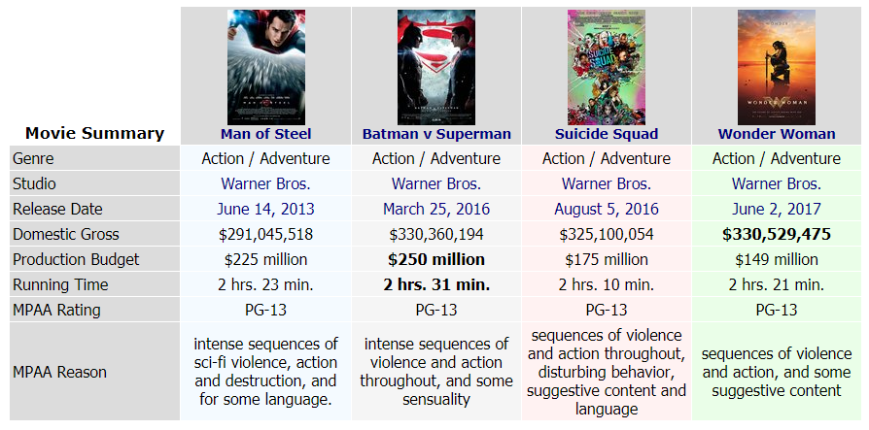Viewport: 869px width, 430px height.
Task: Open the Man of Steel title link
Action: pos(266,134)
